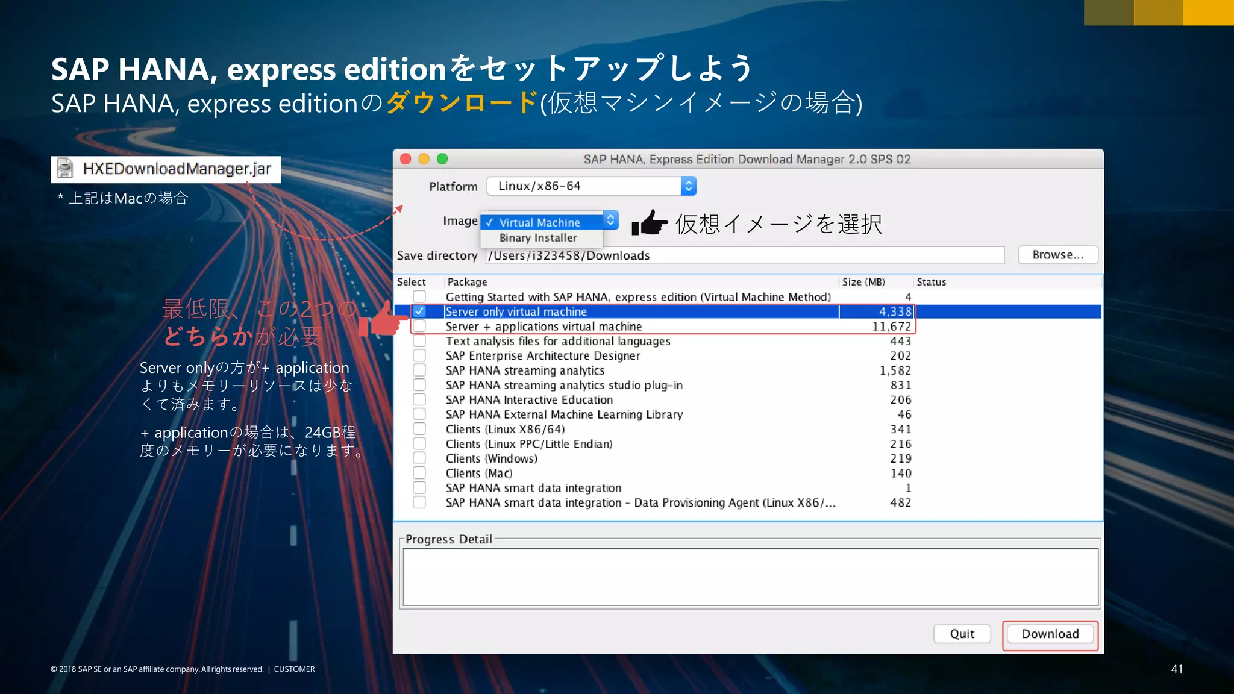Tick the SAP HANA streaming analytics checkbox
Image resolution: width=1234 pixels, height=694 pixels.
(x=419, y=370)
